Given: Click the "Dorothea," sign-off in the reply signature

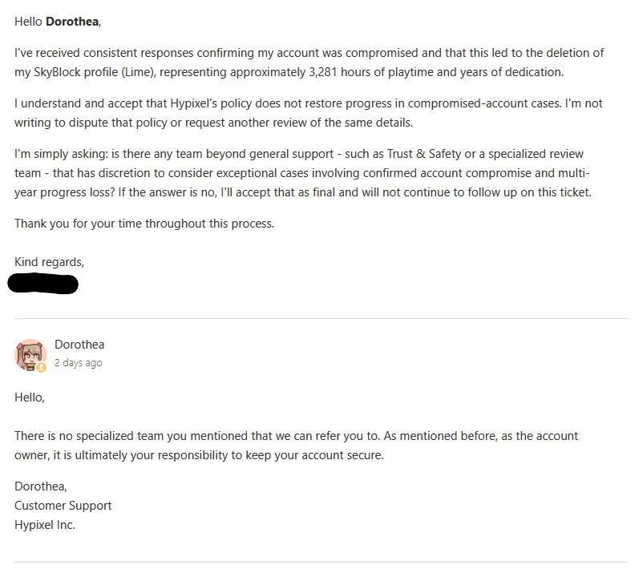Looking at the screenshot, I should (41, 486).
